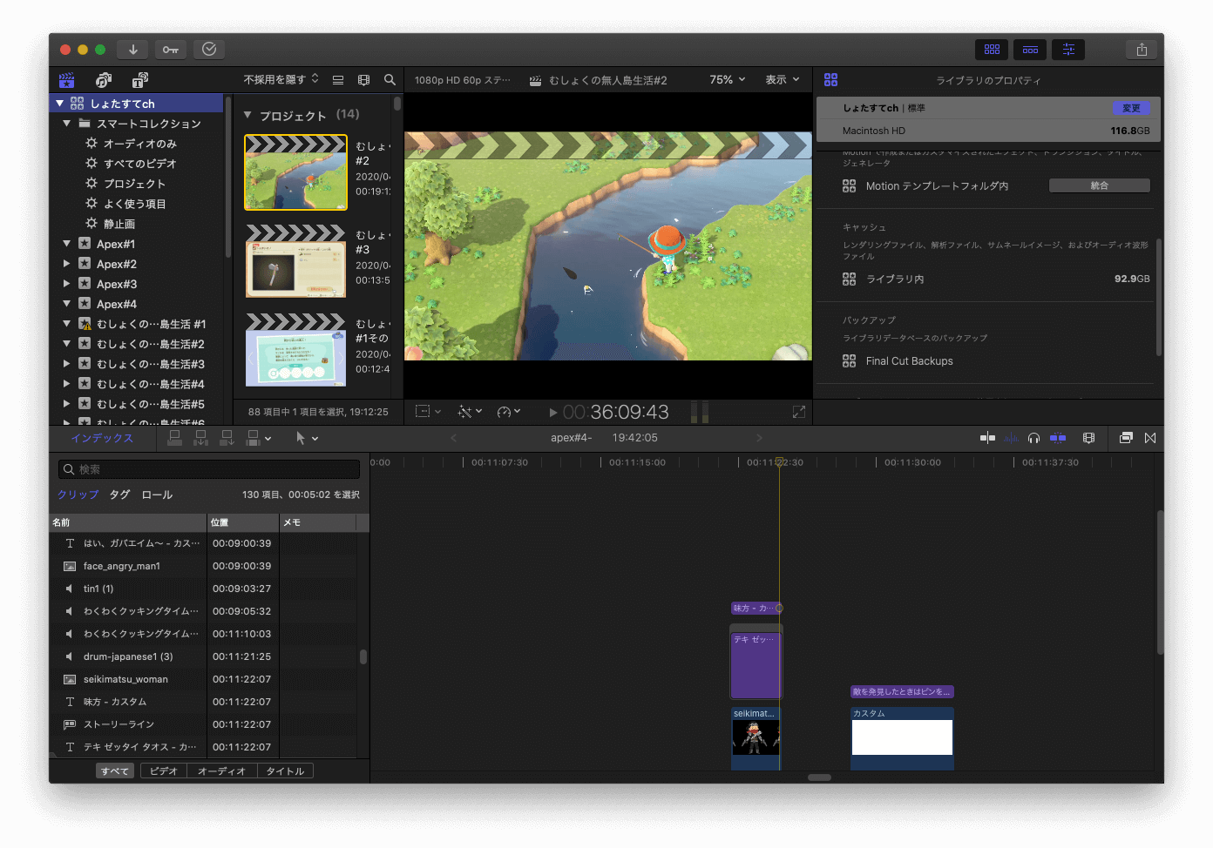This screenshot has height=848, width=1213.
Task: Open the Select arrow tool dropdown
Action: point(307,438)
